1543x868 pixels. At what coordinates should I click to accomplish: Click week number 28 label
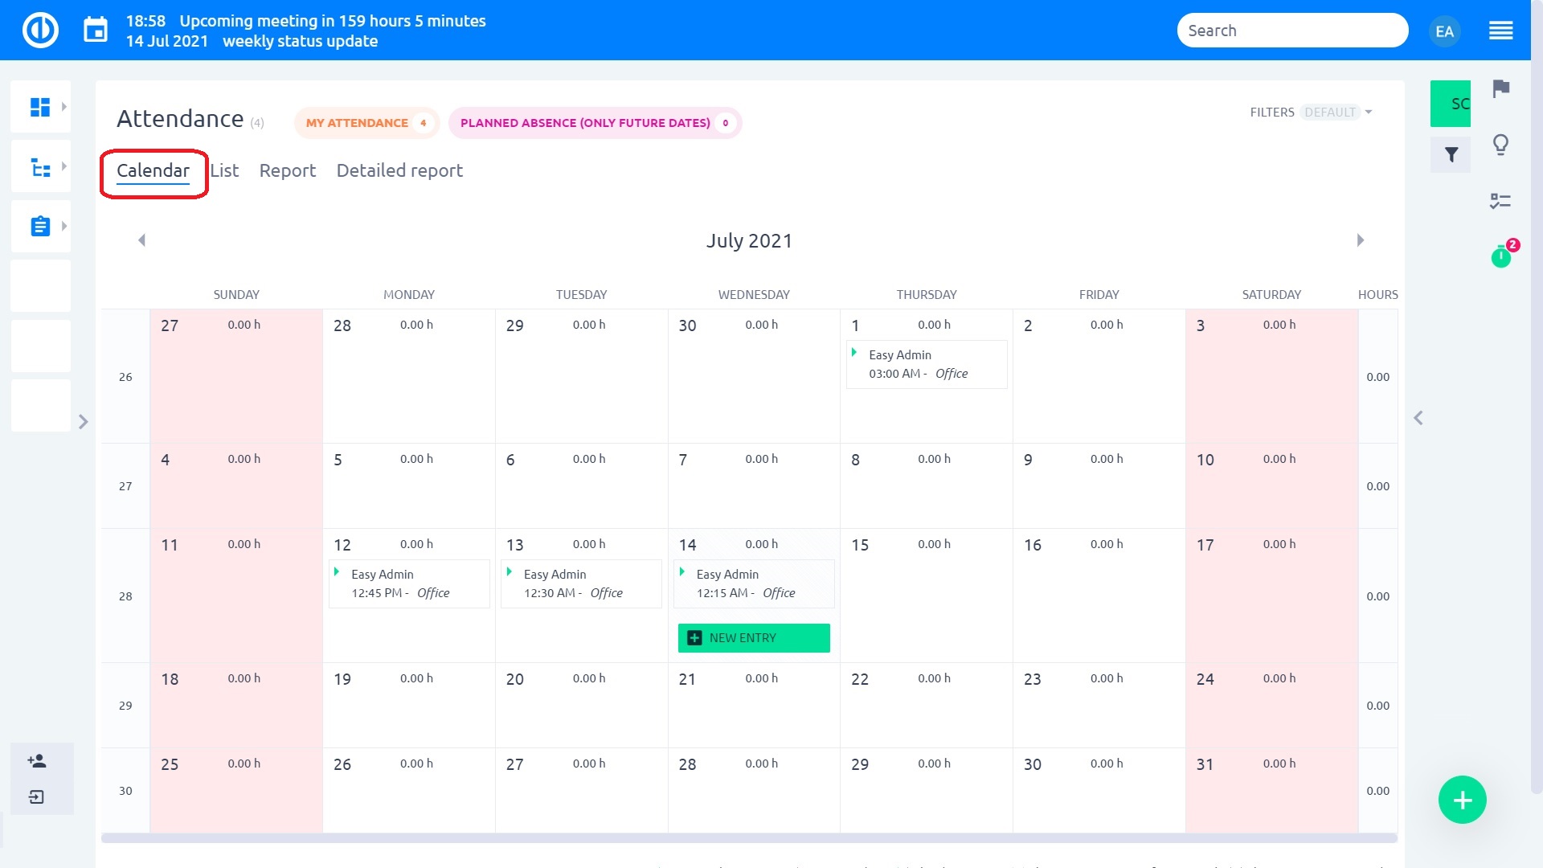(x=125, y=596)
